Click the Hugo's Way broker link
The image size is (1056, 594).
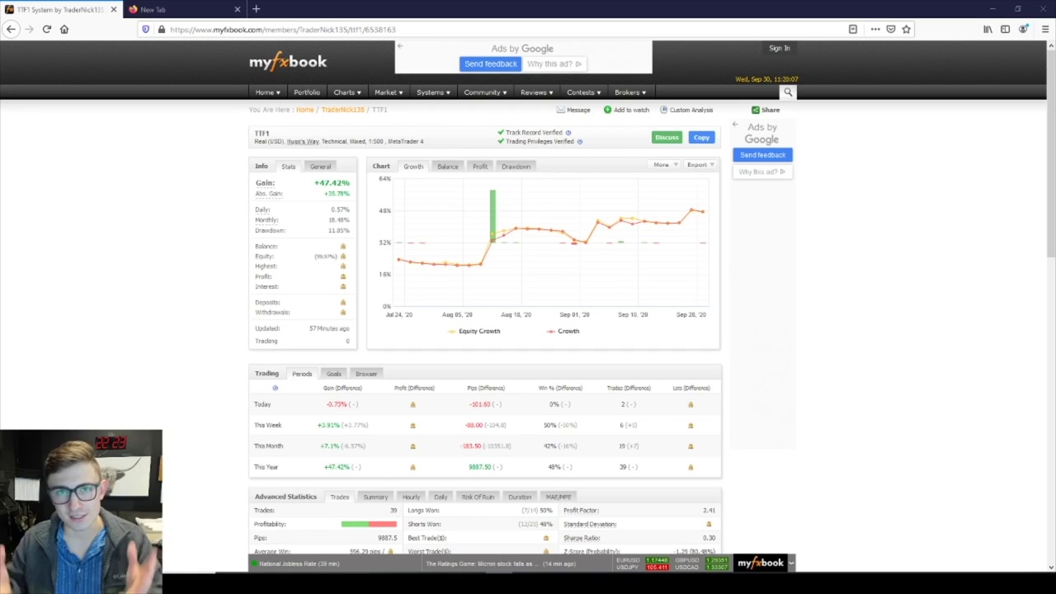point(302,142)
